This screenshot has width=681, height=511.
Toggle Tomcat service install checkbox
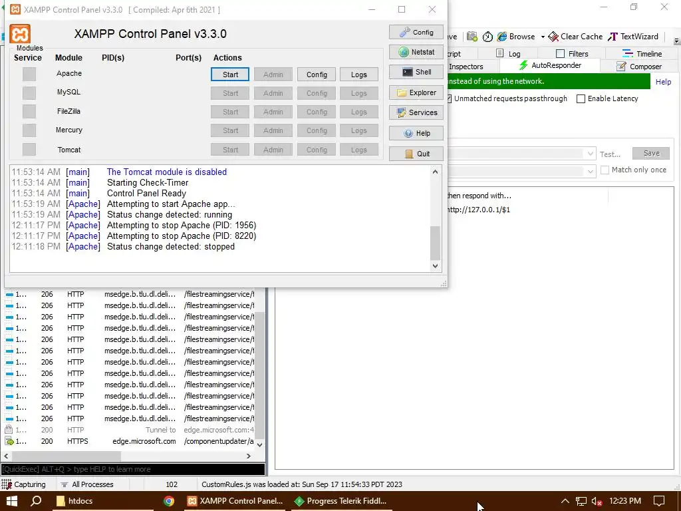[x=29, y=150]
